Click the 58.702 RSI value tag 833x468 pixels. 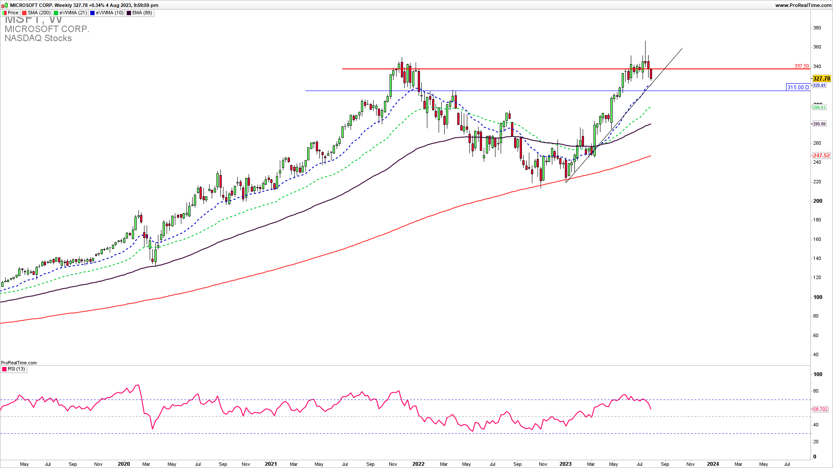pyautogui.click(x=820, y=409)
